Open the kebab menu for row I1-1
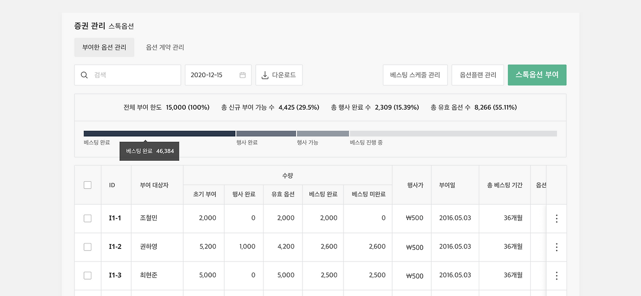641x296 pixels. pyautogui.click(x=556, y=218)
